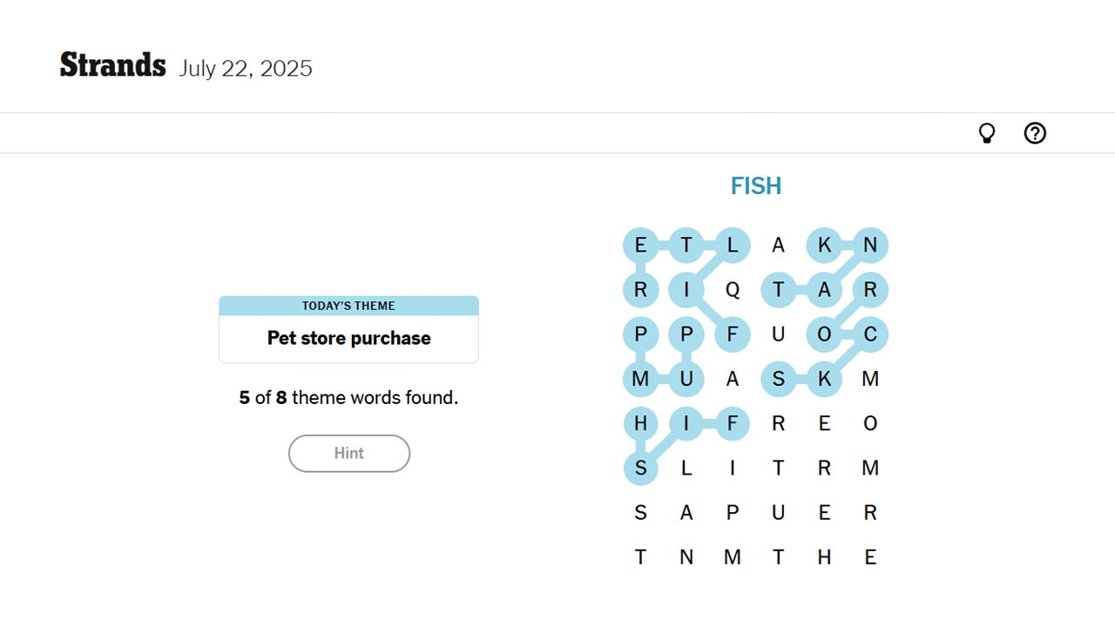Screen dimensions: 1115x627
Task: Click the found word label FISH
Action: pyautogui.click(x=755, y=185)
